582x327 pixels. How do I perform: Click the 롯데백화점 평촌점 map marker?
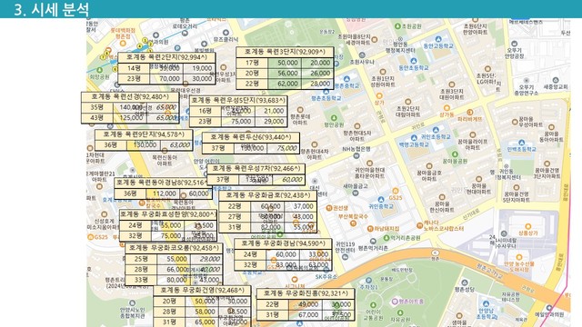[x=123, y=44]
